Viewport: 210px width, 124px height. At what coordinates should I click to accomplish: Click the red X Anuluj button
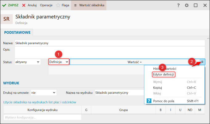tap(29, 5)
